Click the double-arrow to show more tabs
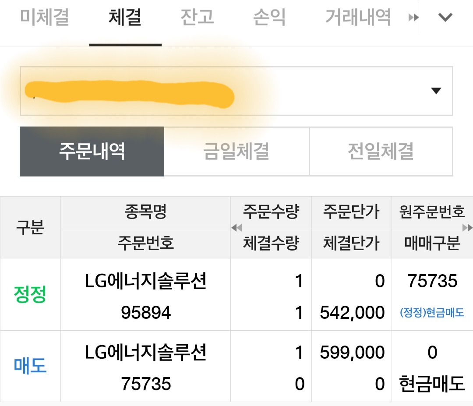 (413, 18)
